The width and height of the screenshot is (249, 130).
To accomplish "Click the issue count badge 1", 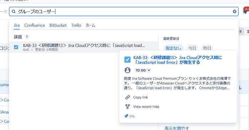I will tap(27, 37).
